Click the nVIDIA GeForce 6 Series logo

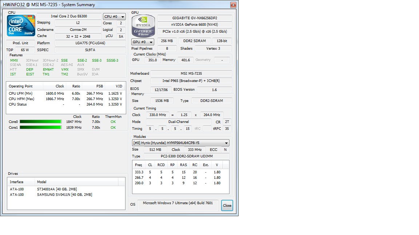click(x=143, y=26)
